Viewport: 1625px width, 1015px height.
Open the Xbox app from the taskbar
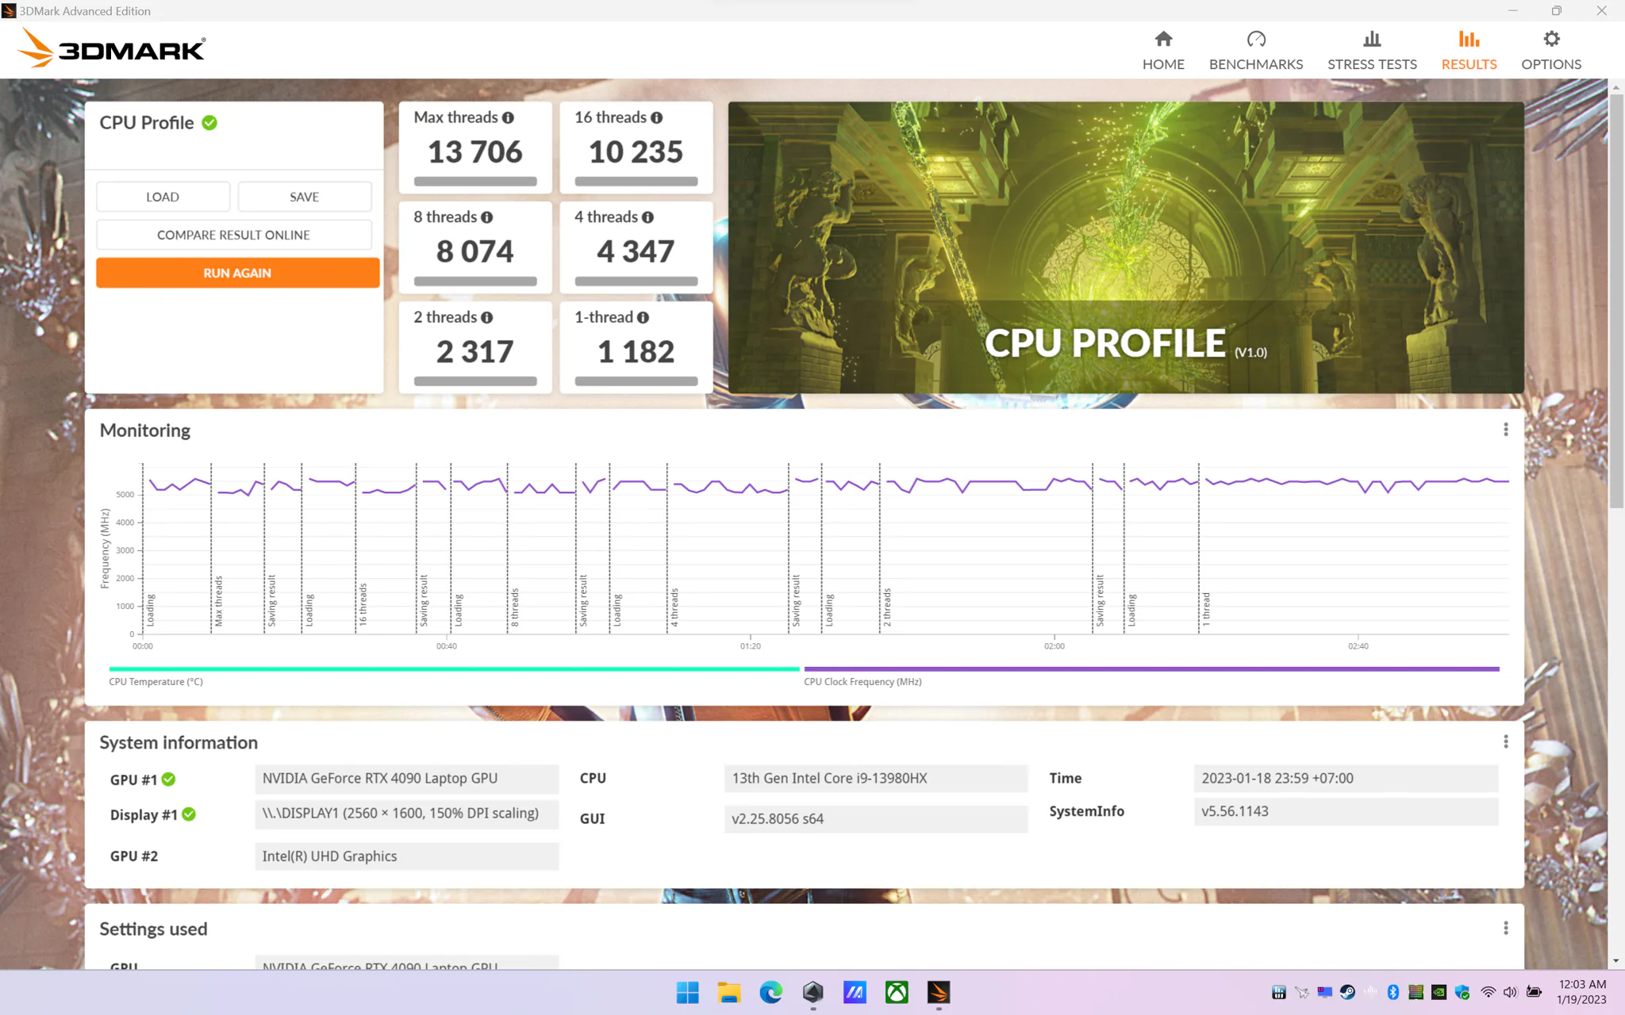(x=897, y=992)
